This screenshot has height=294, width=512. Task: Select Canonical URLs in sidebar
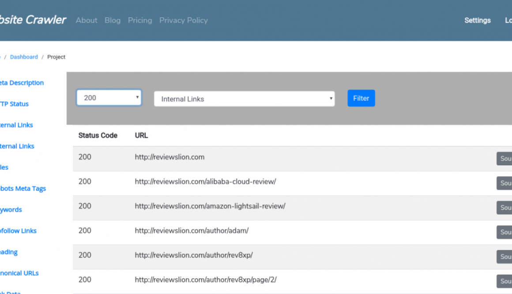tap(19, 273)
